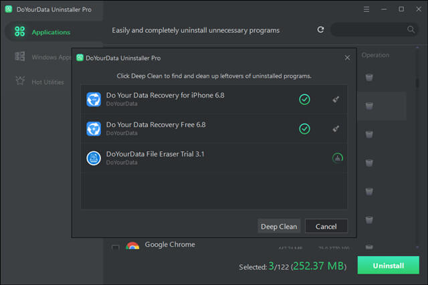Click the green checkmark for iPhone Recovery row

click(304, 100)
